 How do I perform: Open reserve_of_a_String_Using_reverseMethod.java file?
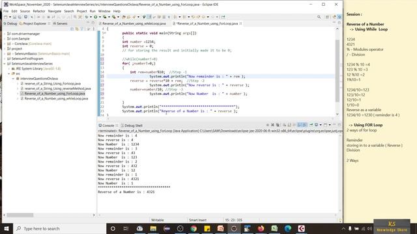coord(58,88)
